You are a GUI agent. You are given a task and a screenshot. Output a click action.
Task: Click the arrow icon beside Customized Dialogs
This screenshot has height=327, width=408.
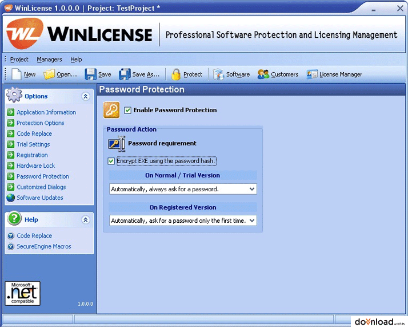click(11, 187)
